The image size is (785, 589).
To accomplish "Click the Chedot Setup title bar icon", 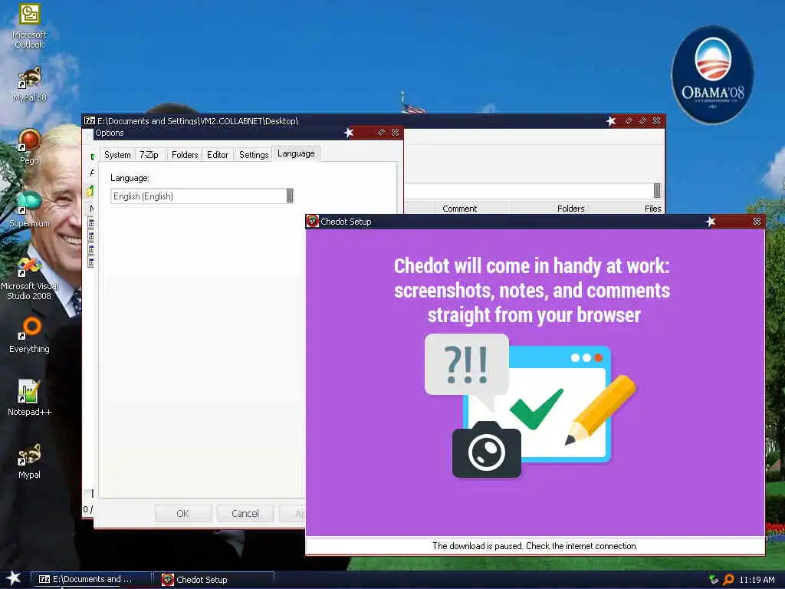I will point(313,222).
